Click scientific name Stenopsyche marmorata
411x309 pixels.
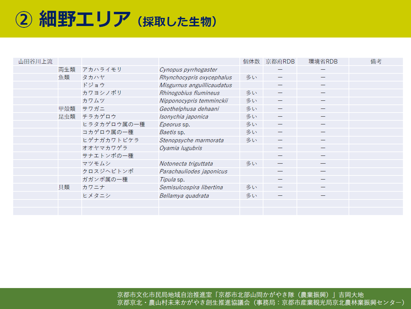point(191,140)
